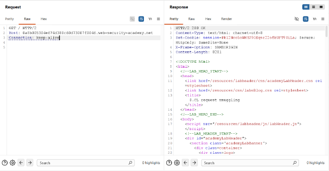Viewport: 329px width, 171px height.
Task: Click '0.CL request smuggling' title text
Action: pyautogui.click(x=215, y=100)
